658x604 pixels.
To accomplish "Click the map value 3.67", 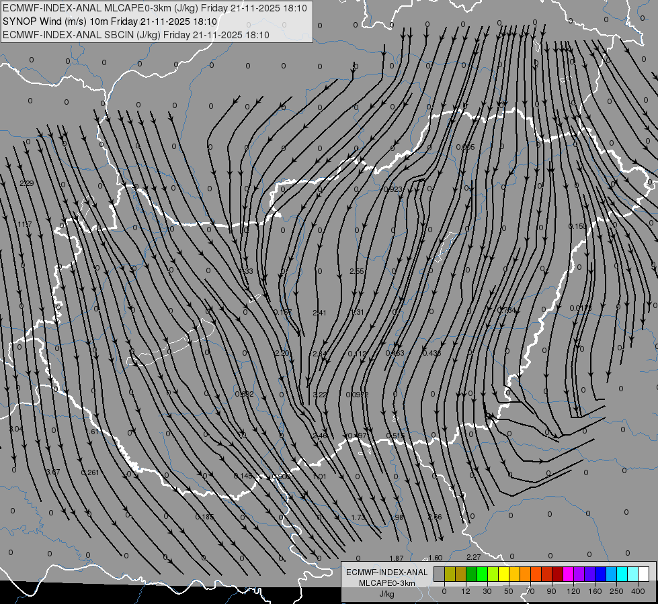I will coord(53,472).
